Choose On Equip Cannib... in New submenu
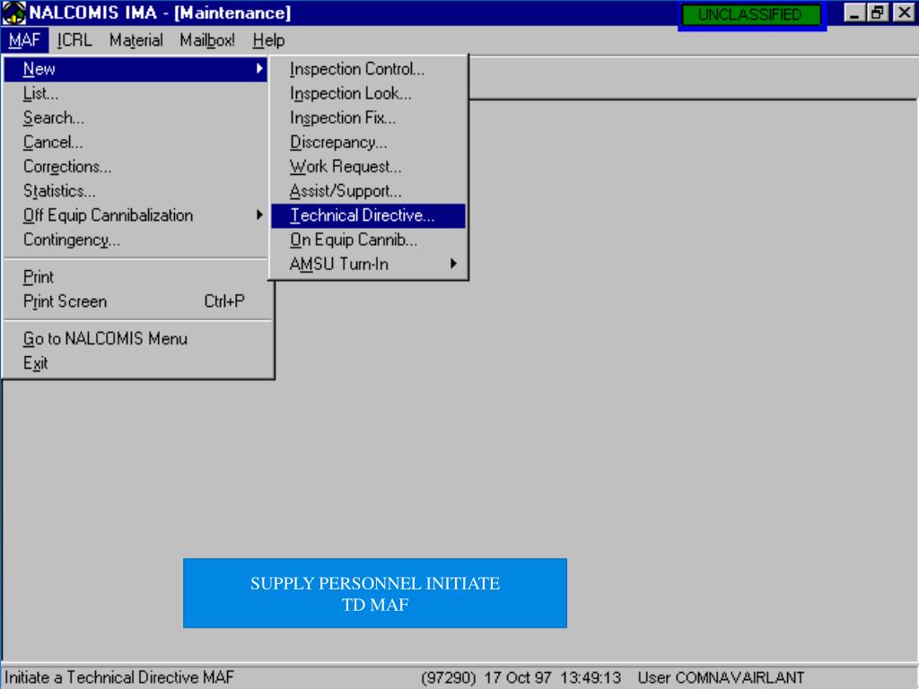 point(368,240)
